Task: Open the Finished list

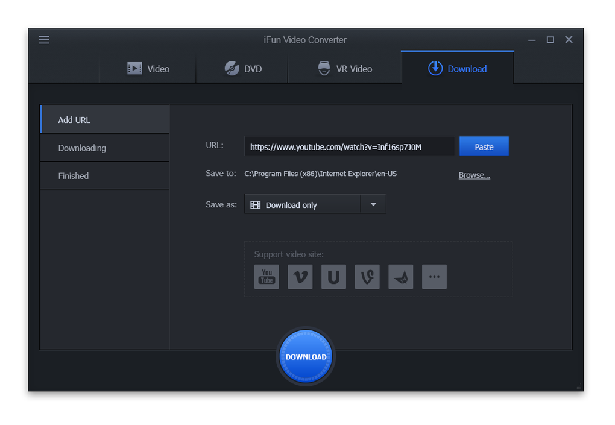Action: pos(105,175)
